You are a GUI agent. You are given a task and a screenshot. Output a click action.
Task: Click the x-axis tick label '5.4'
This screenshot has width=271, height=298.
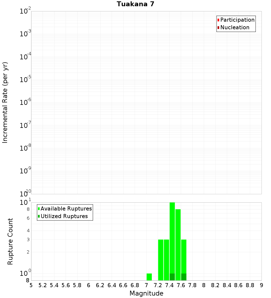pos(54,286)
